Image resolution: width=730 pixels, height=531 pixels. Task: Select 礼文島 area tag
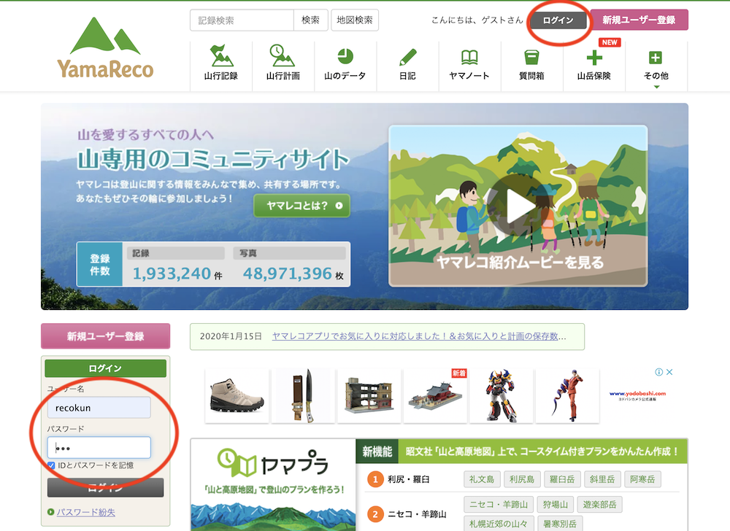[x=482, y=479]
